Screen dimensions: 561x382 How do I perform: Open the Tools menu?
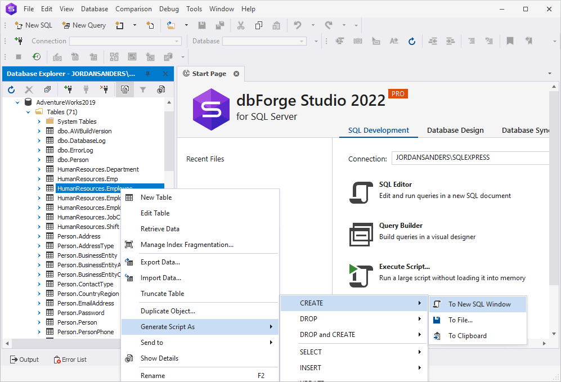194,9
